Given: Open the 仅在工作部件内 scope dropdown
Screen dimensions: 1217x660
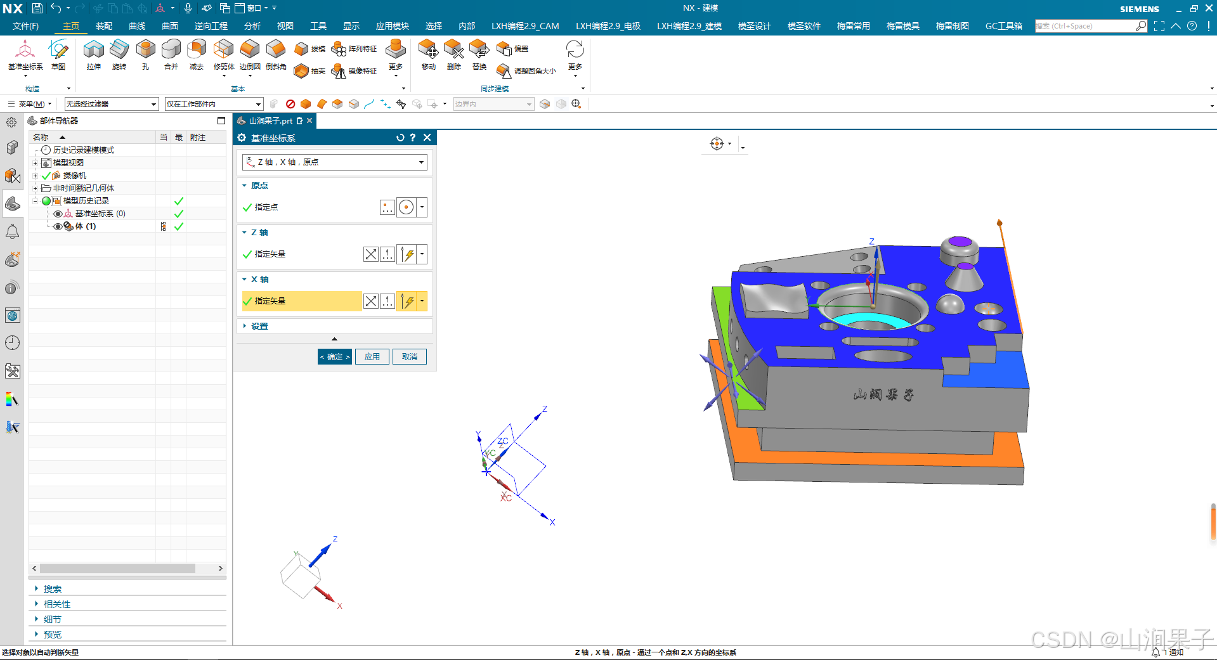Looking at the screenshot, I should click(214, 104).
